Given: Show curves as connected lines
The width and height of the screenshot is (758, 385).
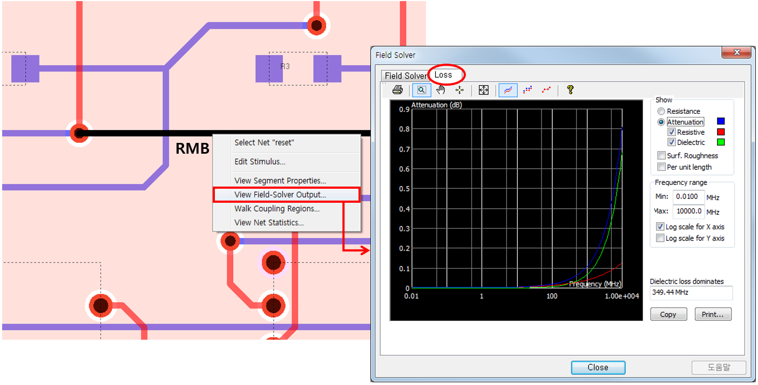Looking at the screenshot, I should click(507, 90).
